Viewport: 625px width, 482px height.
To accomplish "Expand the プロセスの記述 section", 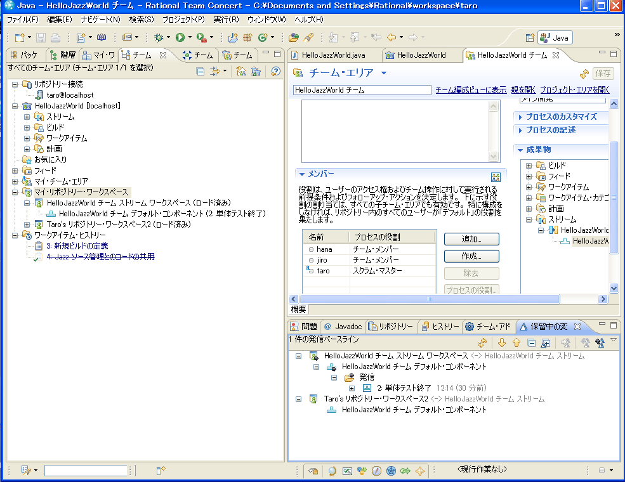I will [520, 130].
